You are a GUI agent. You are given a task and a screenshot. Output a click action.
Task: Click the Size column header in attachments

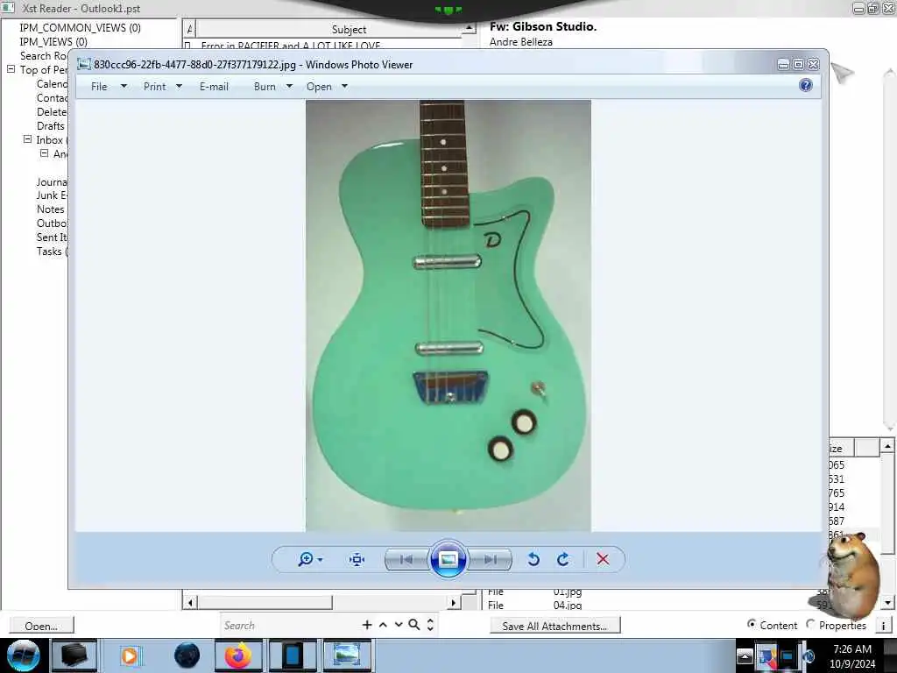[840, 448]
